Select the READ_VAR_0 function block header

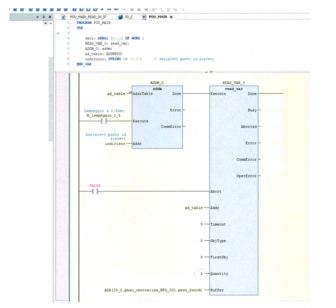(x=233, y=83)
